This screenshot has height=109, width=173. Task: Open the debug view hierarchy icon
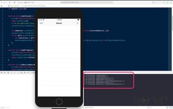pos(21,73)
